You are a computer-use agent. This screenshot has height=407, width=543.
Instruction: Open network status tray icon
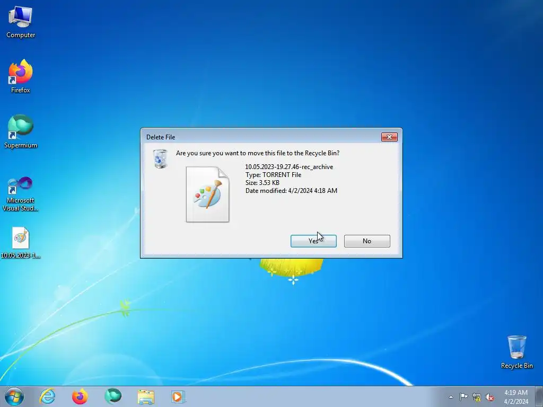pyautogui.click(x=477, y=397)
